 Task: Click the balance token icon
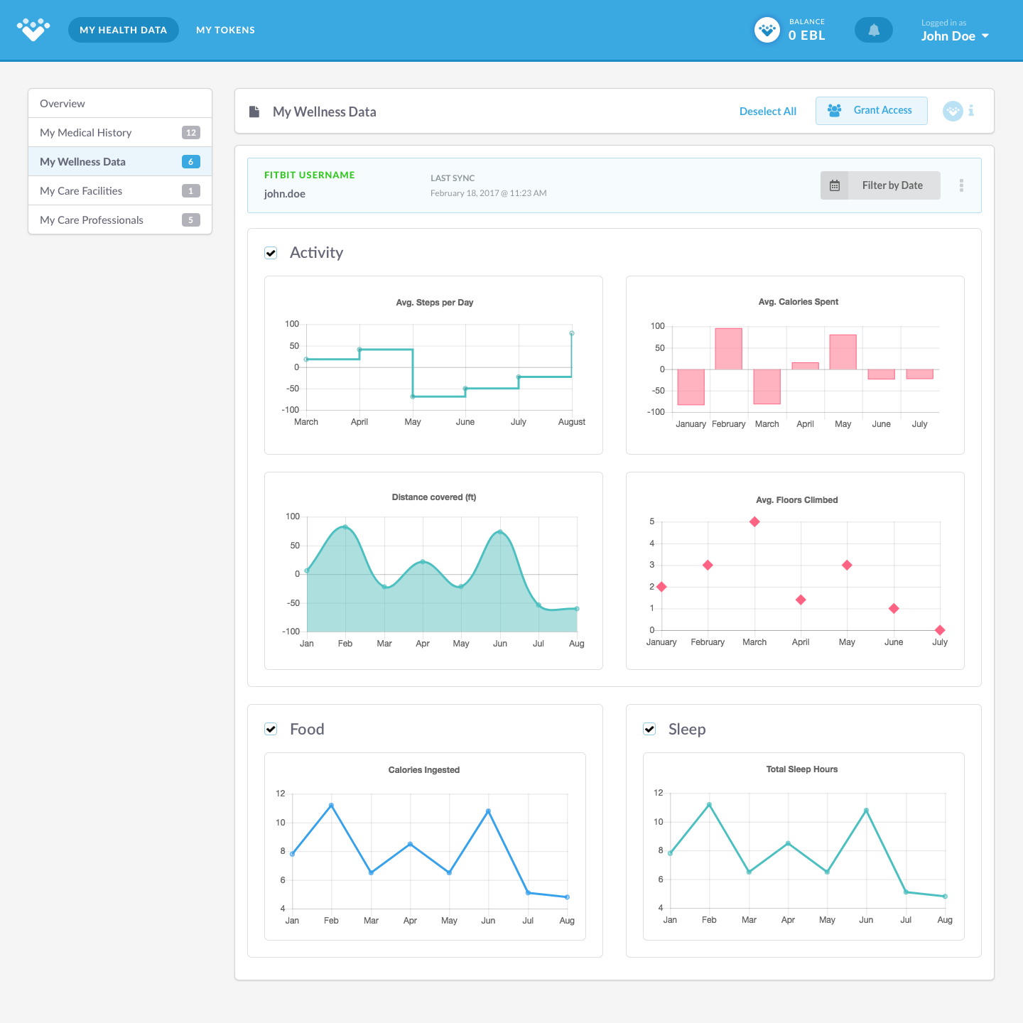coord(767,30)
